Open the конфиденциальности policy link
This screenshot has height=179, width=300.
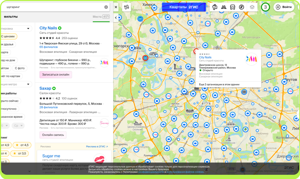point(151,172)
